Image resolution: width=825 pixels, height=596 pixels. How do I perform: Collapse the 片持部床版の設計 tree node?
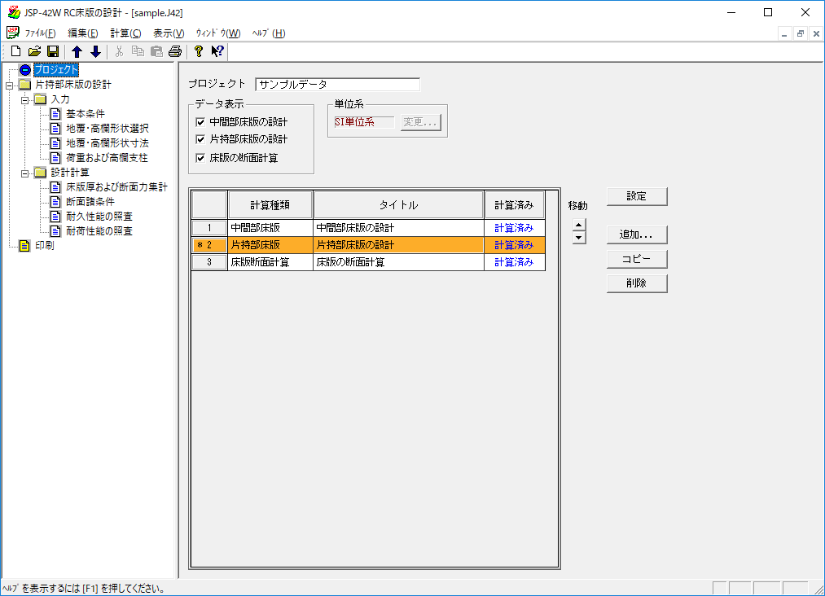tap(9, 85)
